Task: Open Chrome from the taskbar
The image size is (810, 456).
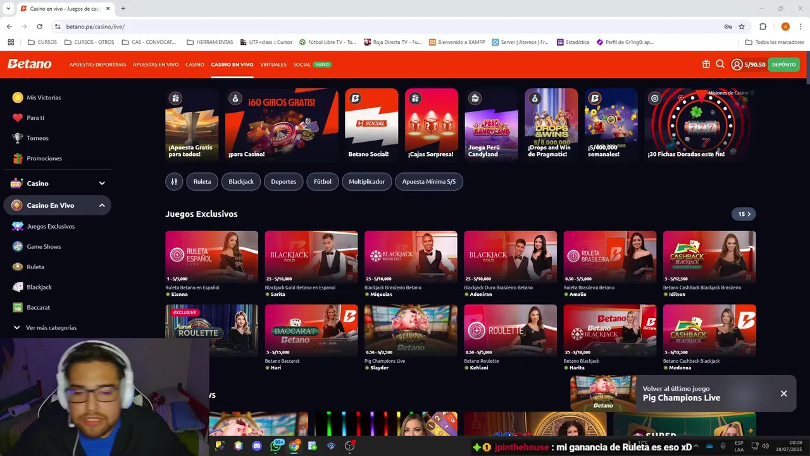Action: 294,446
